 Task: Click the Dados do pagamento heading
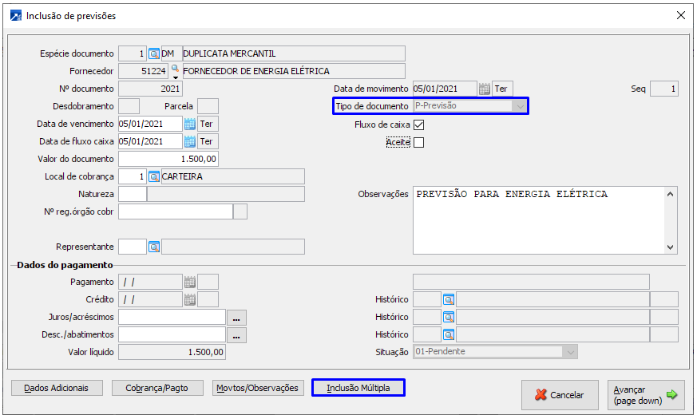click(65, 265)
